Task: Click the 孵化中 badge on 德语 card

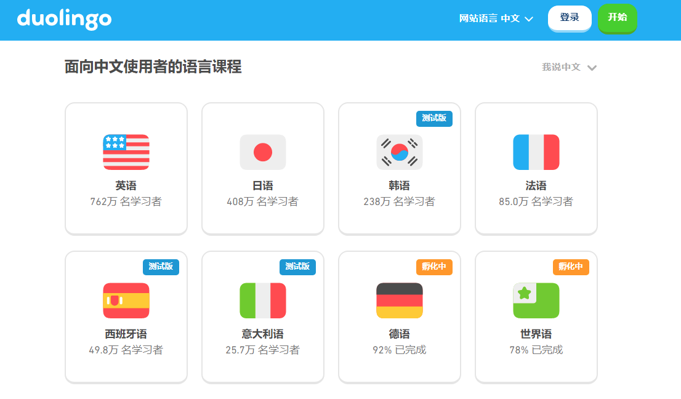Action: tap(434, 267)
